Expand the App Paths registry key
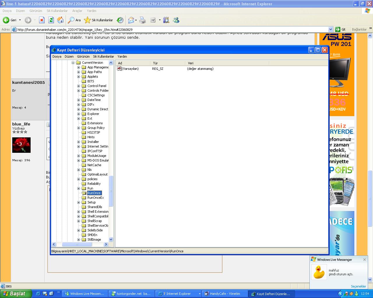This screenshot has height=298, width=373. tap(78, 72)
